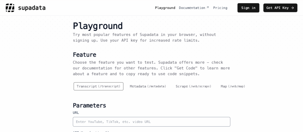Switch to the Map (/web/map) tab
The width and height of the screenshot is (303, 132).
pyautogui.click(x=233, y=86)
